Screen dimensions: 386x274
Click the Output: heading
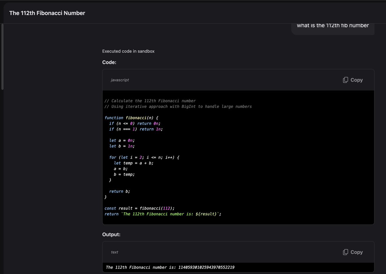111,234
